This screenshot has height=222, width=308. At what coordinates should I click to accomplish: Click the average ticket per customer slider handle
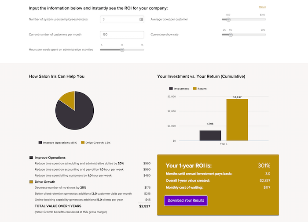(x=228, y=19)
